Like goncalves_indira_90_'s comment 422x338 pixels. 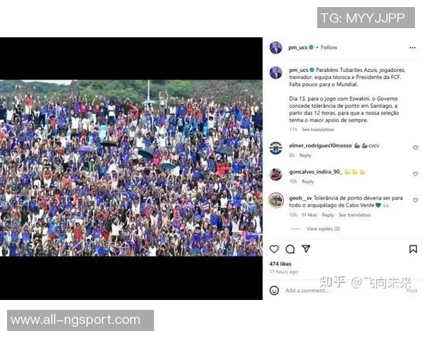(x=416, y=174)
